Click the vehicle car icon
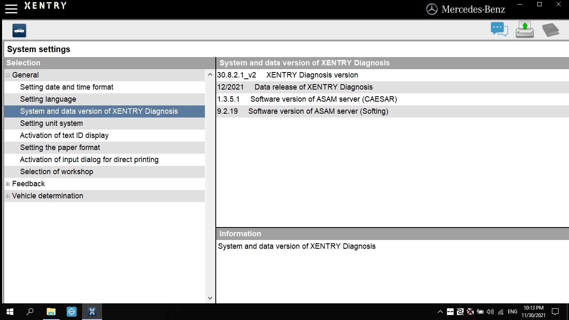Screen dimensions: 569x320 pyautogui.click(x=19, y=30)
